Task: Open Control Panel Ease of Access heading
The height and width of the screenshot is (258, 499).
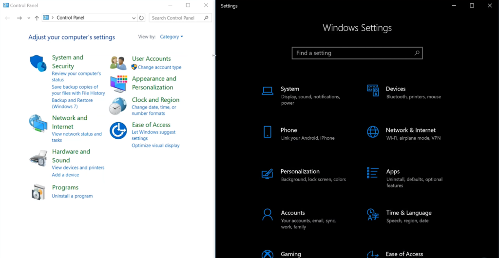Action: tap(151, 125)
